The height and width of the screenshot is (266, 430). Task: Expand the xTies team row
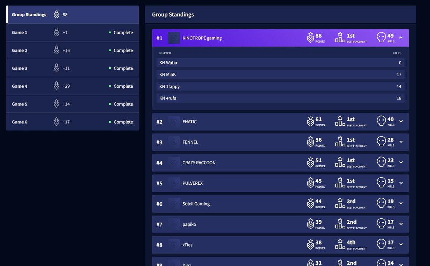point(401,245)
